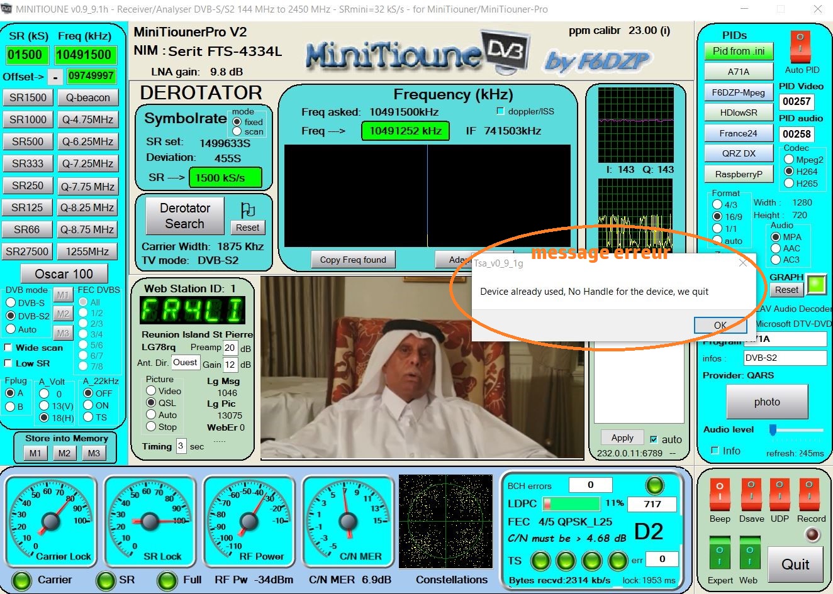833x594 pixels.
Task: Toggle the Dsave rocker switch
Action: [x=751, y=495]
